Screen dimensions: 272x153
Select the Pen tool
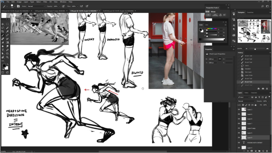coord(7,50)
